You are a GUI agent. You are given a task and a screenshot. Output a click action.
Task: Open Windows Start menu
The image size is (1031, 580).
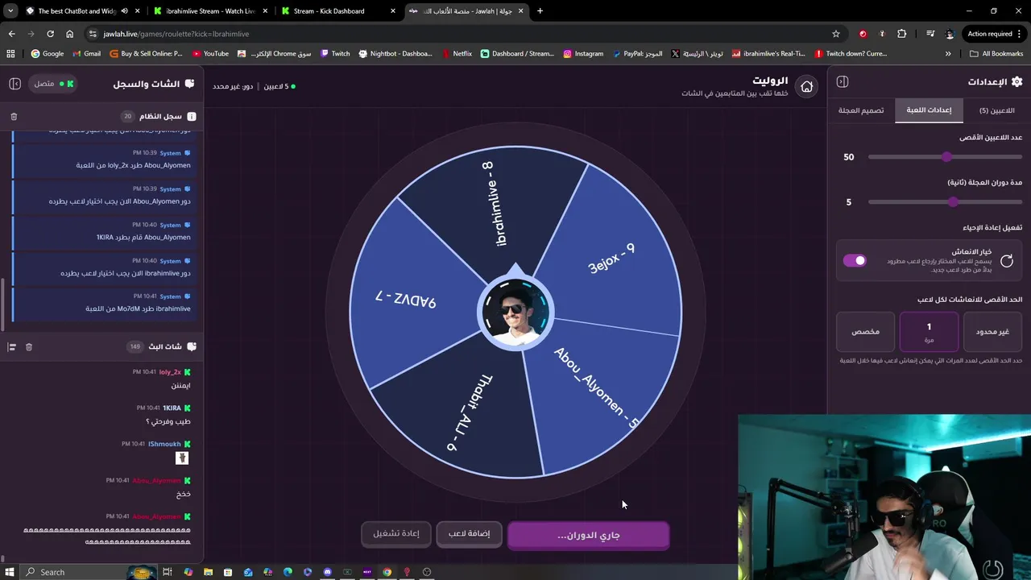(x=9, y=572)
